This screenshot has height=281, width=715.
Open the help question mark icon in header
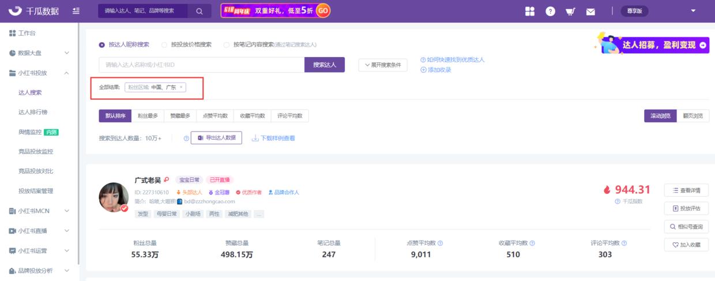550,11
